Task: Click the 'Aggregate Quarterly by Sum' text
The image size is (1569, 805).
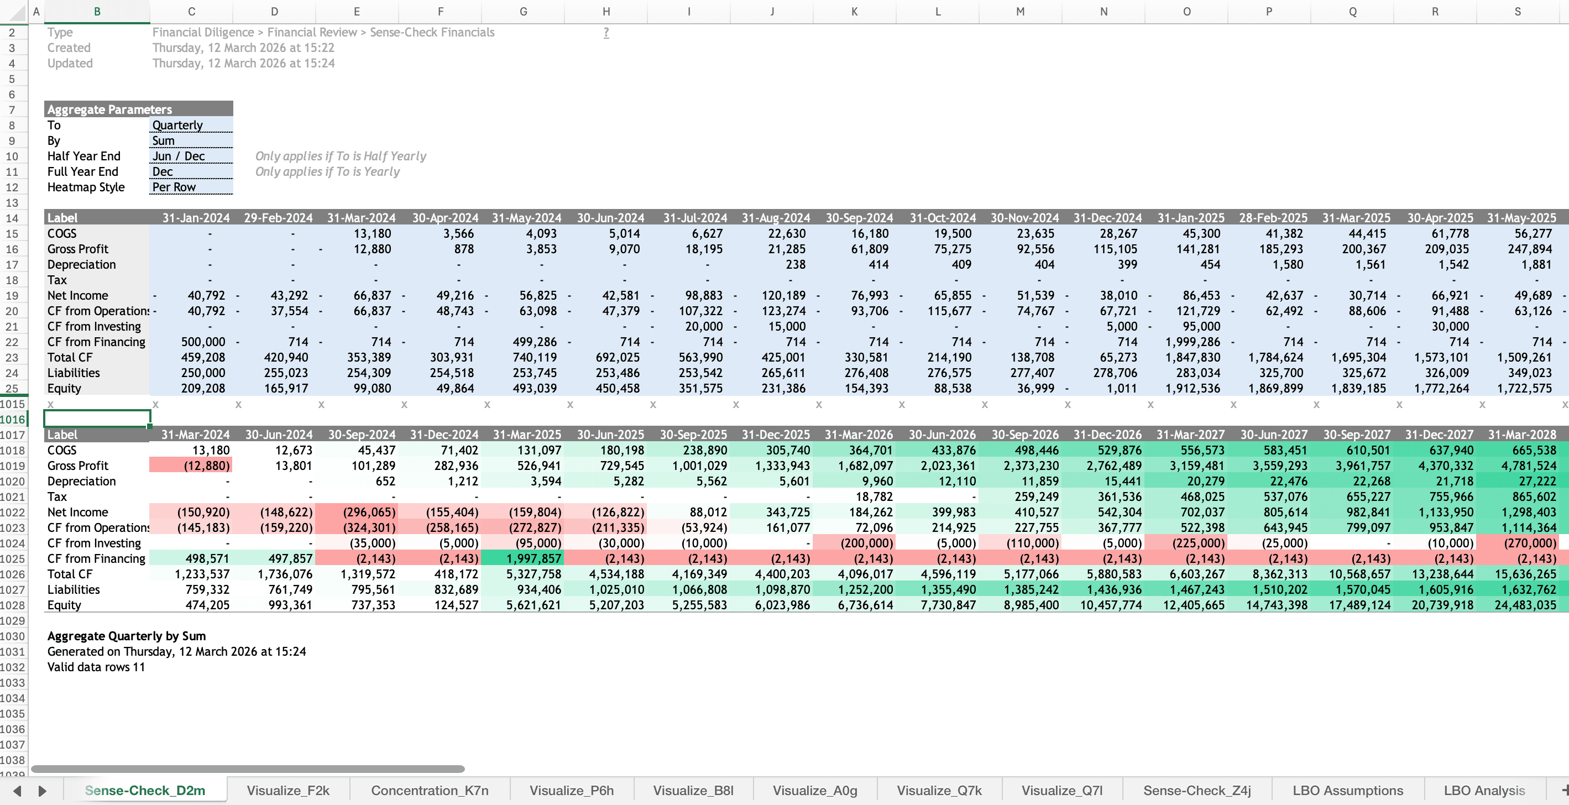Action: 127,636
